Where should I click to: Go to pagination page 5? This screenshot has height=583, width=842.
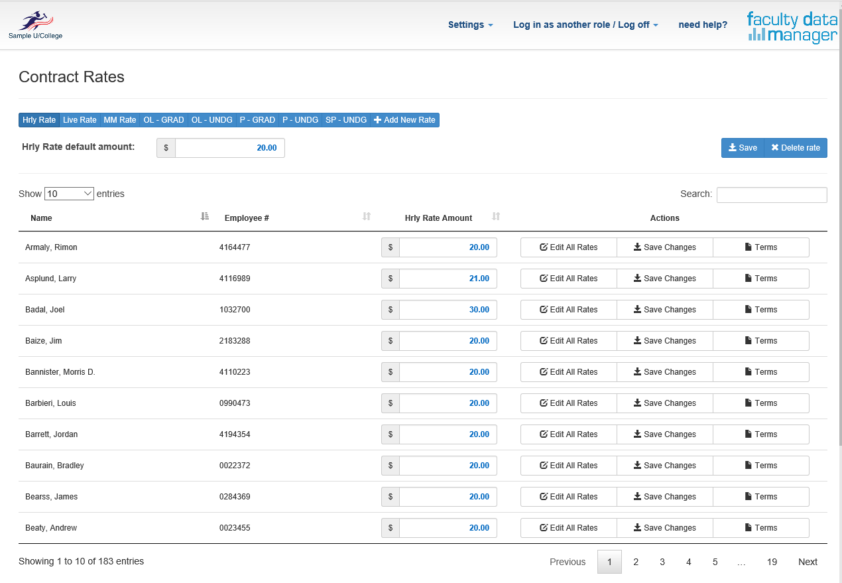click(x=715, y=562)
